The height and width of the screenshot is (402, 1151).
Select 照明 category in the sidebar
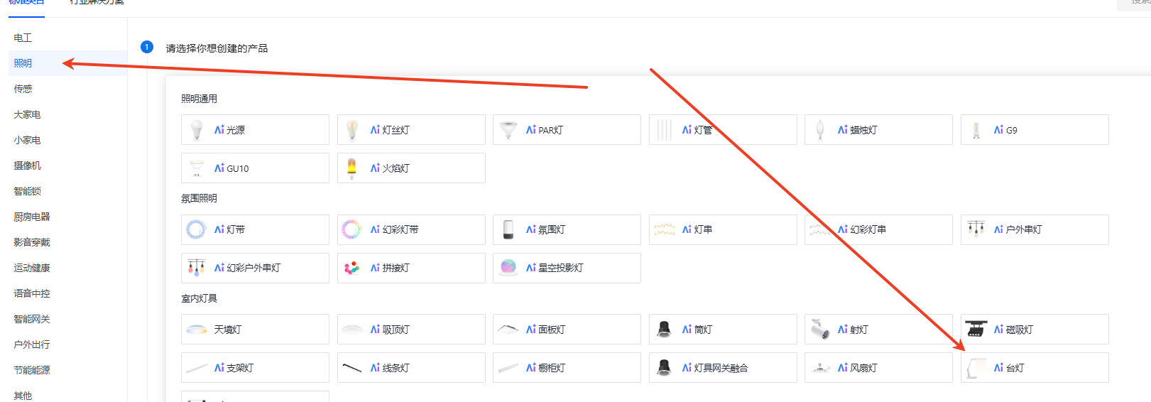[23, 63]
